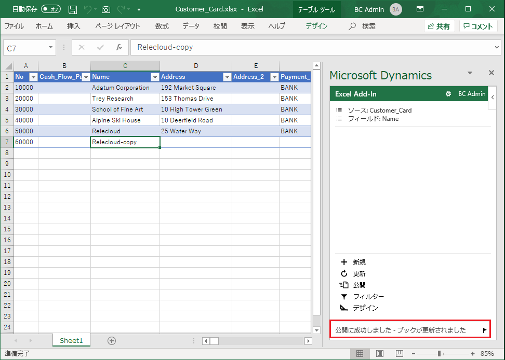The height and width of the screenshot is (360, 505).
Task: Open the Address column filter dropdown
Action: pos(227,77)
